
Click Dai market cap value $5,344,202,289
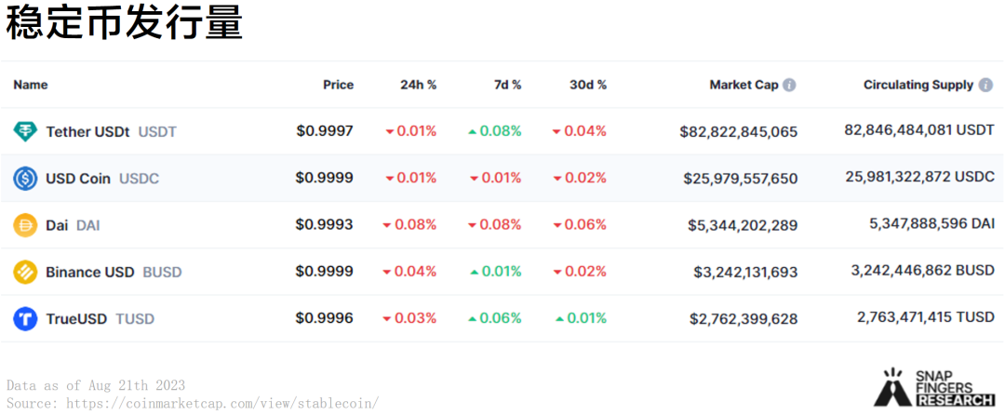click(743, 225)
